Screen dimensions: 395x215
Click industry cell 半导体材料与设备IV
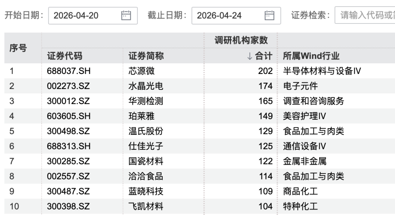(x=322, y=71)
